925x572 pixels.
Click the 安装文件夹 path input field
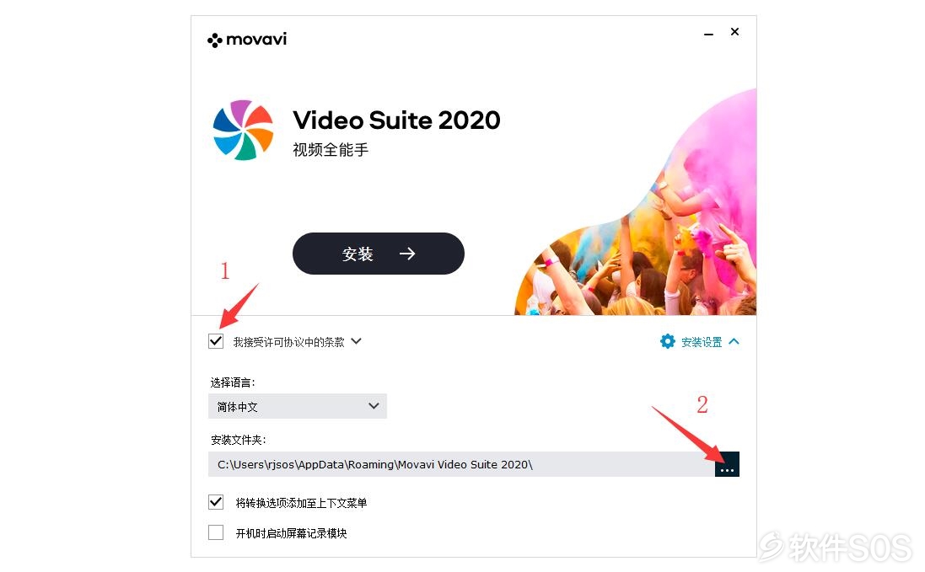coord(461,464)
